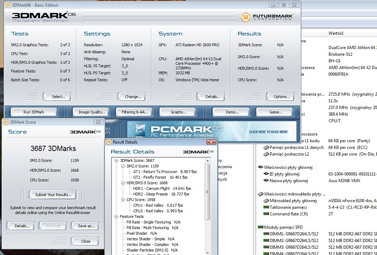Maximize the 3DMark06 main window
The height and width of the screenshot is (255, 377).
click(x=284, y=5)
